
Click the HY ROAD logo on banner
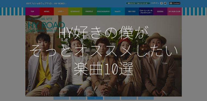pos(46,25)
